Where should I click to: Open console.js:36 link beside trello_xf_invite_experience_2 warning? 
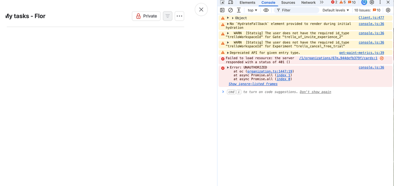tap(372, 33)
